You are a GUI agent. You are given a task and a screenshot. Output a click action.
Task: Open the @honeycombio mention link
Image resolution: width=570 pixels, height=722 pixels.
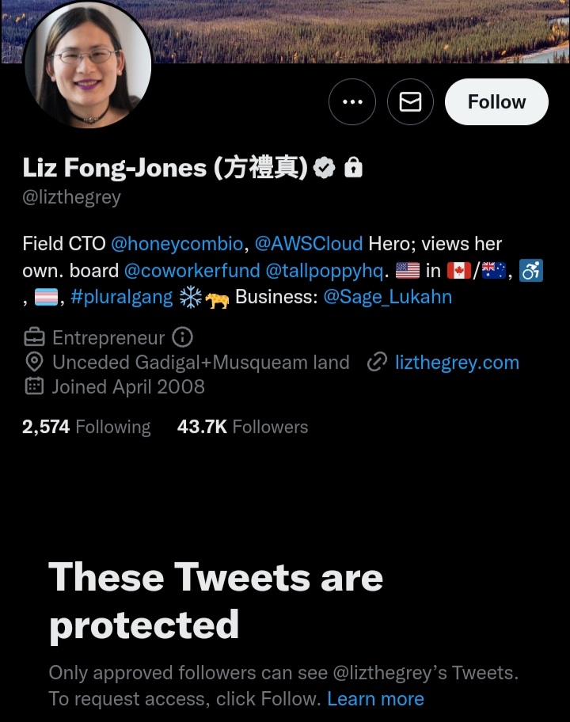pos(177,244)
